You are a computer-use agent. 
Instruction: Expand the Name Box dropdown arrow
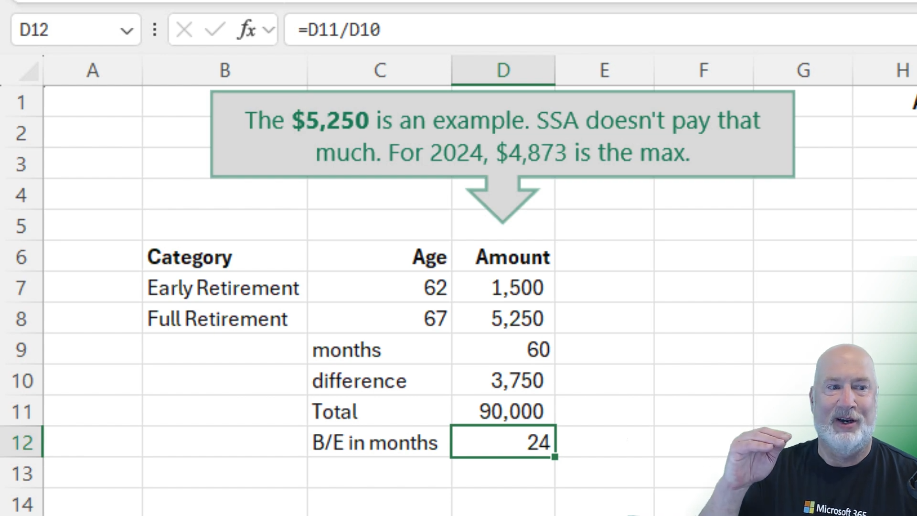pyautogui.click(x=127, y=31)
